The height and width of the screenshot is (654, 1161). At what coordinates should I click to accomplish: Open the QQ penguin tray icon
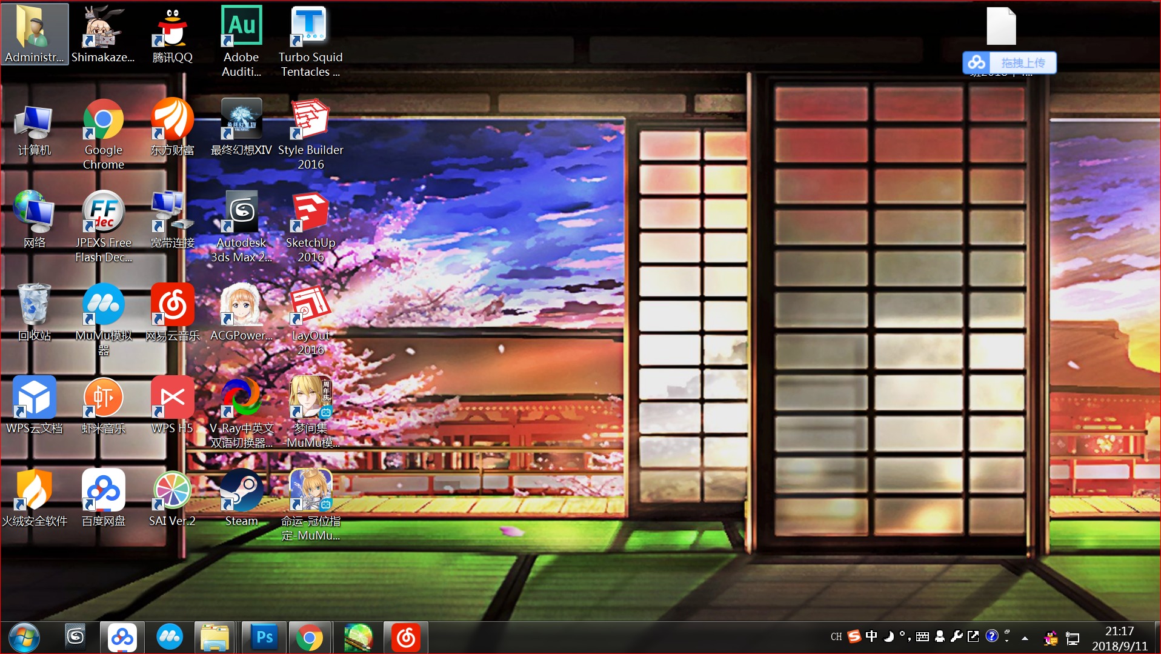(x=1051, y=638)
